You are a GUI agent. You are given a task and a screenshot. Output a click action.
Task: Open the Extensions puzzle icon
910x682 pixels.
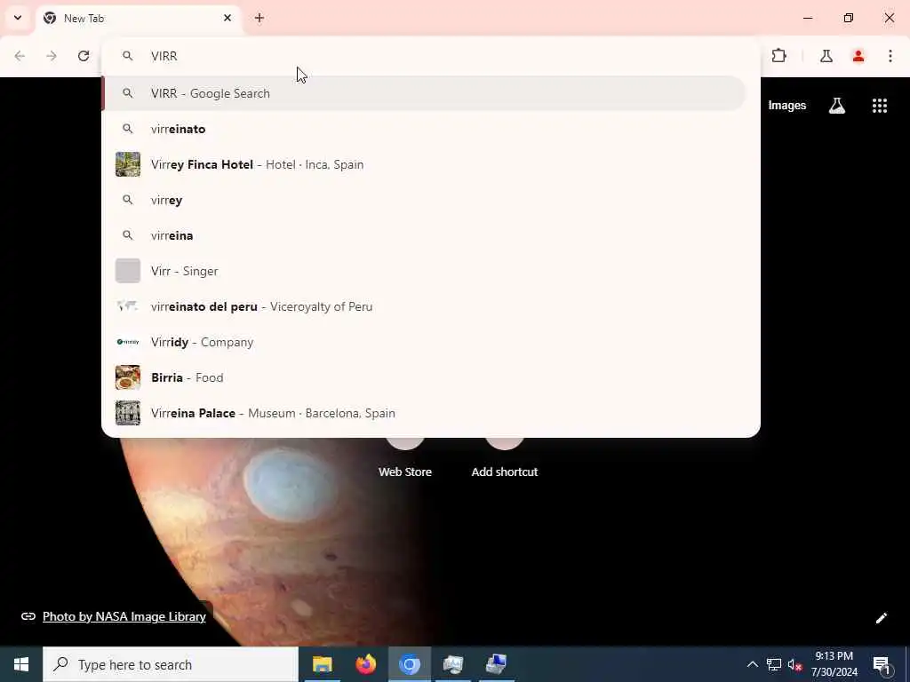click(x=778, y=56)
